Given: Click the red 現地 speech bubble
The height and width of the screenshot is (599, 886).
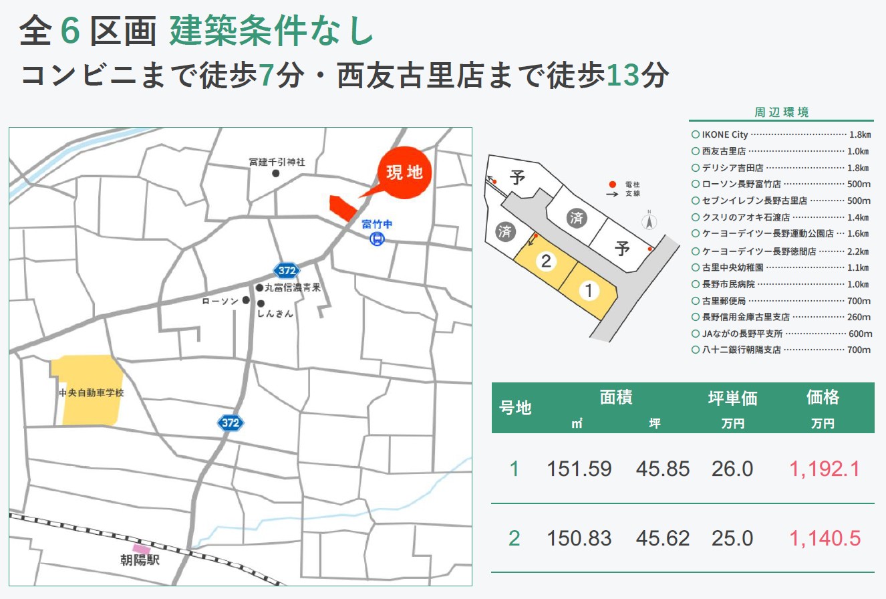Looking at the screenshot, I should [x=404, y=172].
